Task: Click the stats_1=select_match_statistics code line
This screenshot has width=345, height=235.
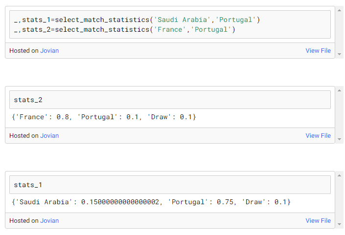Action: click(137, 20)
